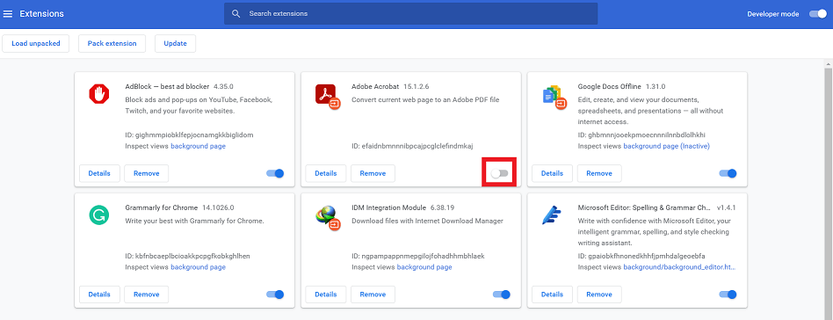The width and height of the screenshot is (833, 320).
Task: Click the IDM Integration Module icon
Action: (327, 217)
